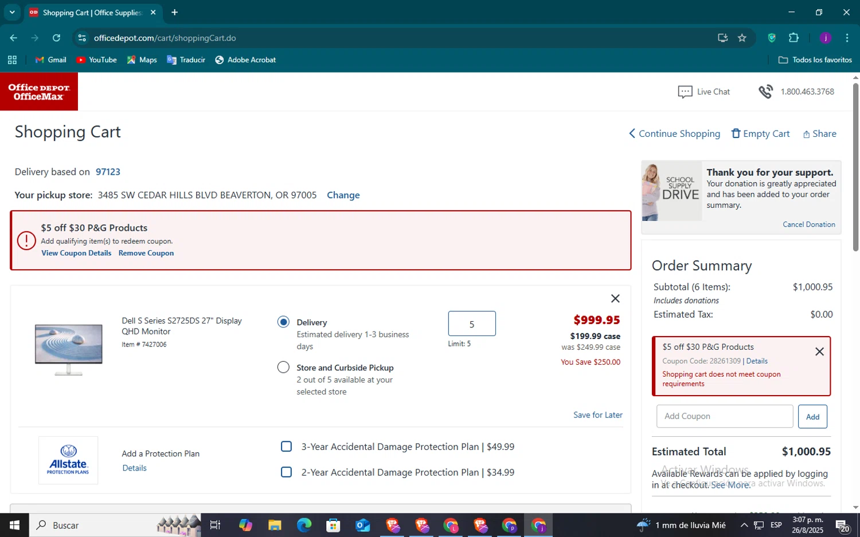This screenshot has width=860, height=537.
Task: Select the Delivery radio option
Action: pos(283,322)
